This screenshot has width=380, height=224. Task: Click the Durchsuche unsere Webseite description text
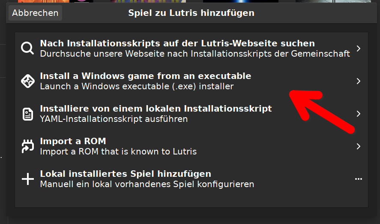coord(195,54)
